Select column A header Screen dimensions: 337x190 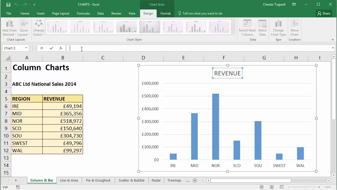pos(27,58)
